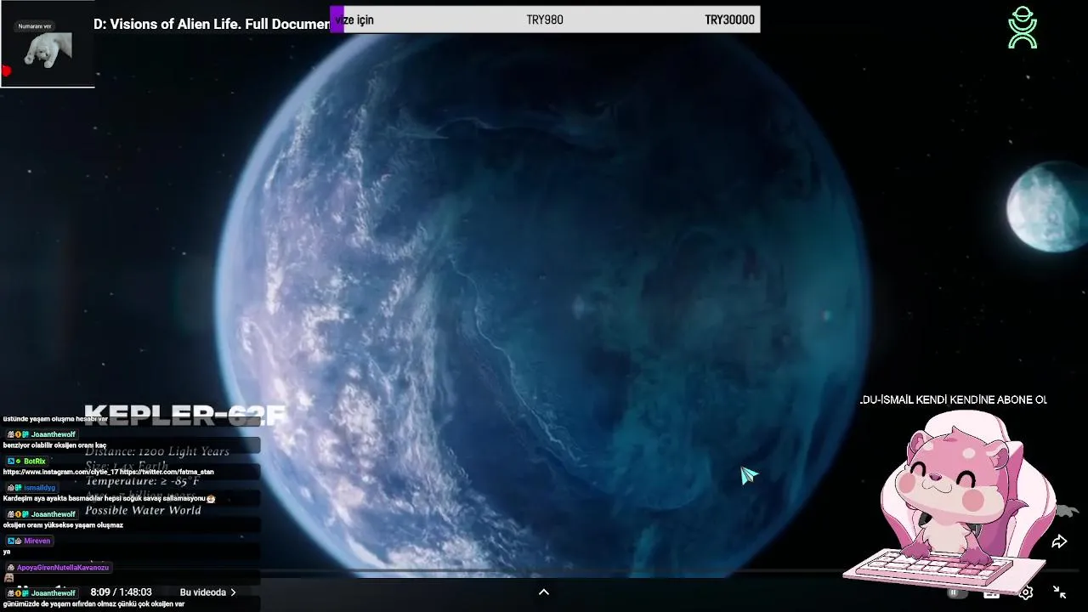The image size is (1088, 612).
Task: Click the Mireven username in chat
Action: pos(37,541)
